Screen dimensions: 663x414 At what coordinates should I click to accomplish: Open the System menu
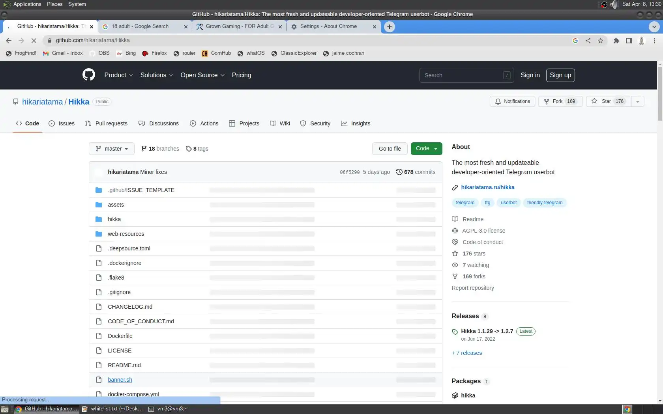coord(77,4)
